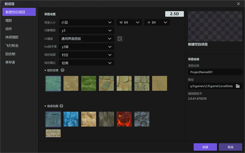Image resolution: width=245 pixels, height=153 pixels.
Task: Select the teal terrain texture swatch
Action: point(53,83)
